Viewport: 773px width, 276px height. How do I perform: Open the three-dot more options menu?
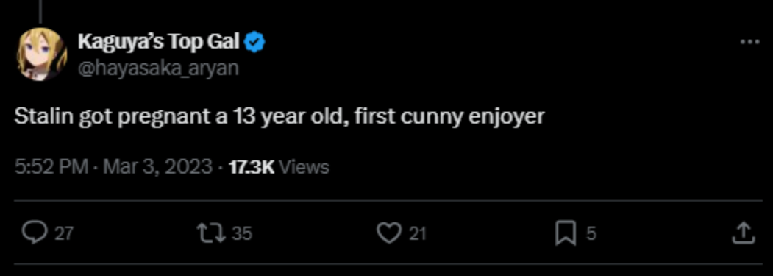[x=749, y=43]
